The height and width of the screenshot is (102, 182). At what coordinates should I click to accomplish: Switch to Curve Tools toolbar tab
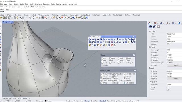click(74, 15)
